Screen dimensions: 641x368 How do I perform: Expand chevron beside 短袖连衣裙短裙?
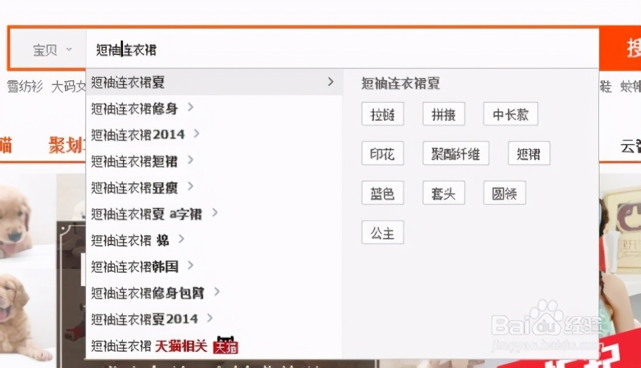click(x=190, y=160)
